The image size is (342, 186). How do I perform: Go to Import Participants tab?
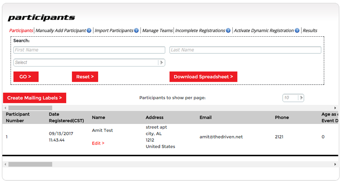[x=114, y=31]
